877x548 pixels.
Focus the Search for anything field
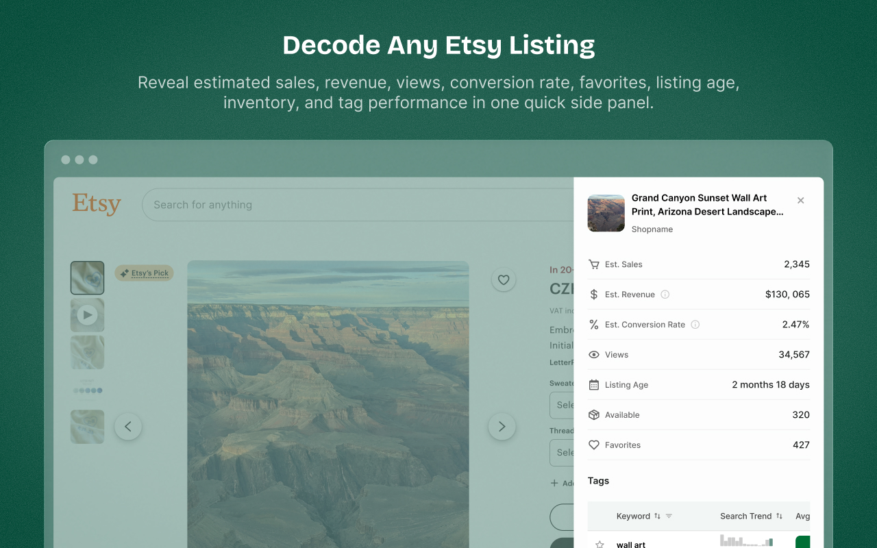(x=358, y=205)
